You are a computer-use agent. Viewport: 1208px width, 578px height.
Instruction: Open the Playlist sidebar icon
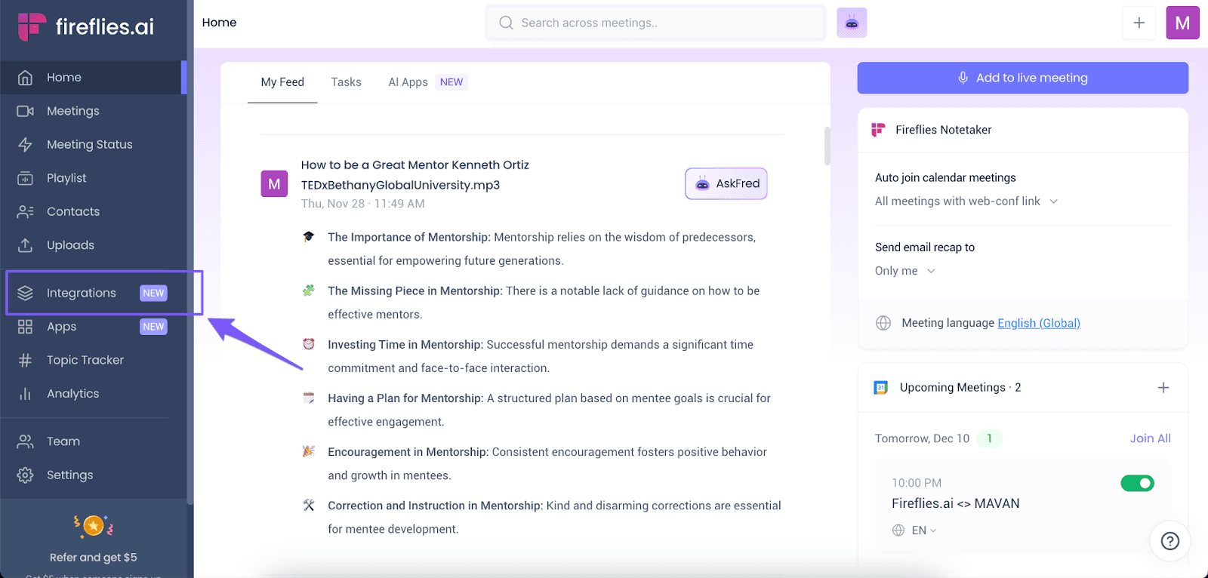click(25, 178)
